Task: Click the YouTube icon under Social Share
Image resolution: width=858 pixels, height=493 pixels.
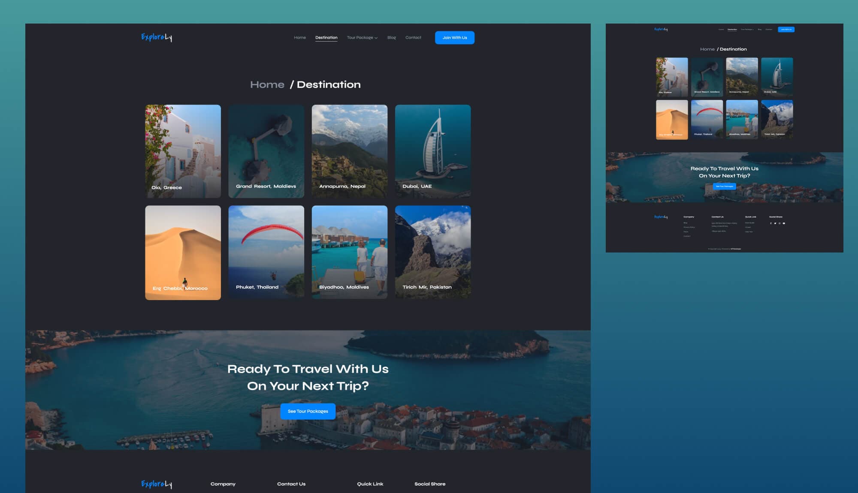Action: click(784, 223)
